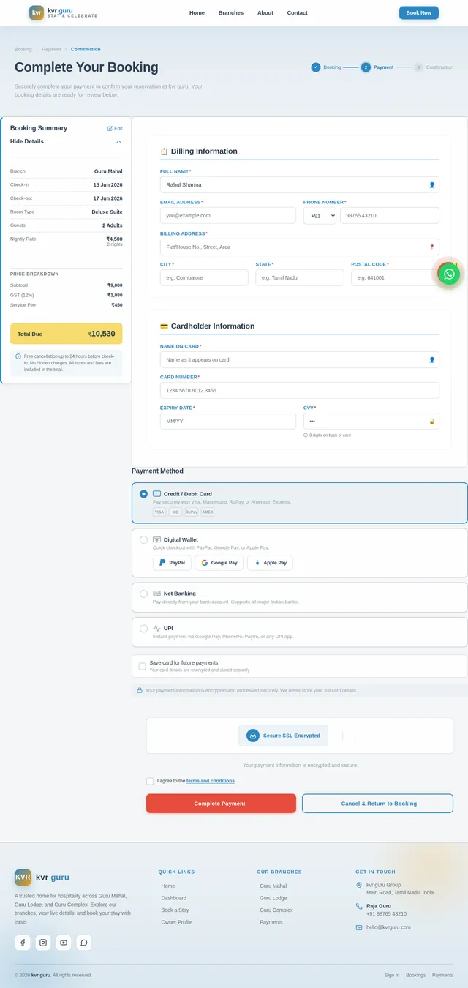Click the Booking step checkmark circle

click(x=316, y=67)
